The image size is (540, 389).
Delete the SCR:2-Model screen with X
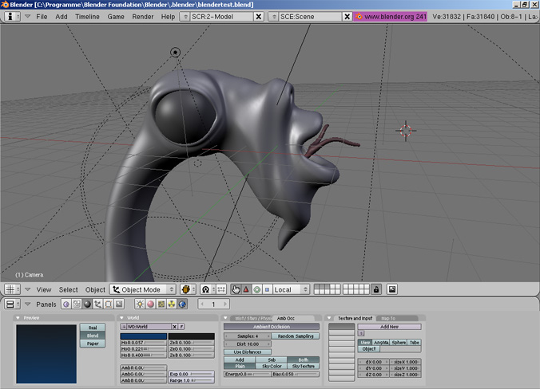258,16
